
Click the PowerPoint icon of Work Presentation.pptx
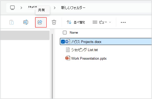(68, 58)
